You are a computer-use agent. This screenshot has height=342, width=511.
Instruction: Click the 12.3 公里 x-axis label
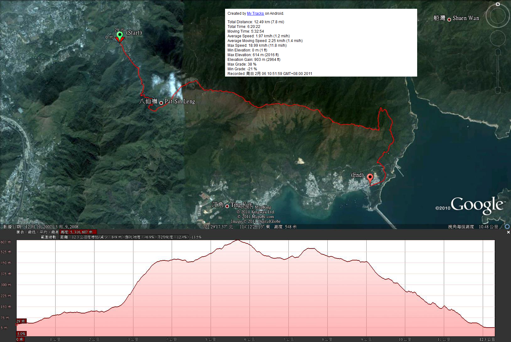pos(487,339)
